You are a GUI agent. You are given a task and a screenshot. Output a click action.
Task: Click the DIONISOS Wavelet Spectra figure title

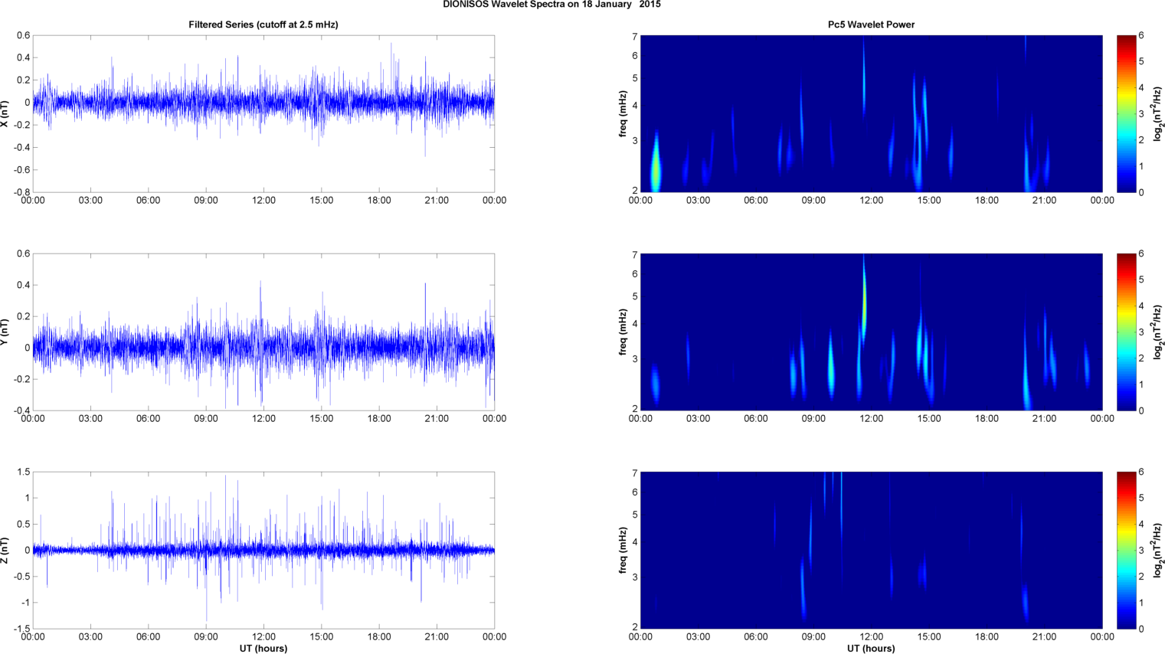coord(551,5)
